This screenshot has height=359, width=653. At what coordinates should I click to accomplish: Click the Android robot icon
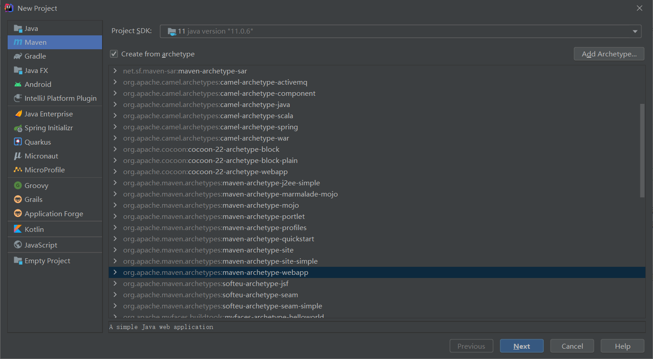pos(18,84)
